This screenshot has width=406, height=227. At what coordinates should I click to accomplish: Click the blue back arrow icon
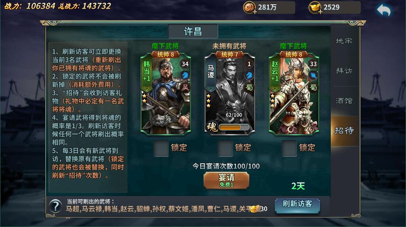[384, 10]
